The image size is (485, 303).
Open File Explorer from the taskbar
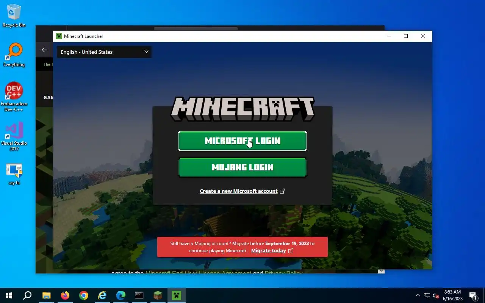46,295
